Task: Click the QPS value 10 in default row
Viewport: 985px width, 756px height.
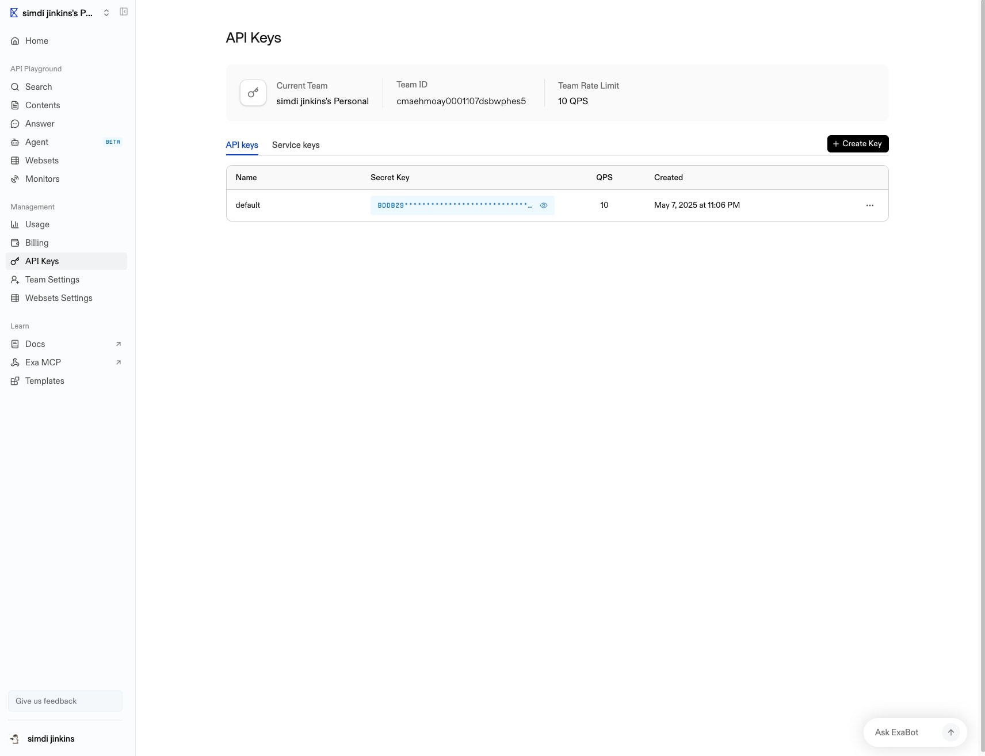Action: [x=604, y=205]
